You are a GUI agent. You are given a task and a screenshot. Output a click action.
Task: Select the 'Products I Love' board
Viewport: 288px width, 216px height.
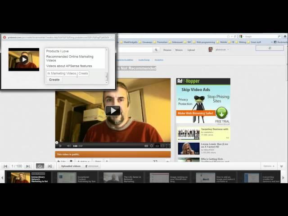tap(57, 51)
